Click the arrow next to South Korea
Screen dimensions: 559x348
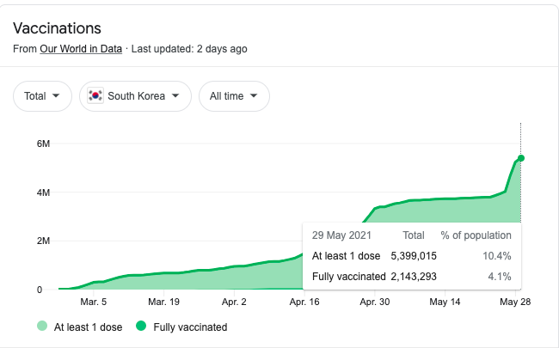[175, 96]
